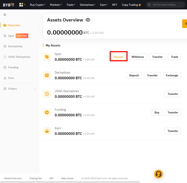Click the Funding Buy button
Screen dimensions: 187x183
pyautogui.click(x=157, y=112)
